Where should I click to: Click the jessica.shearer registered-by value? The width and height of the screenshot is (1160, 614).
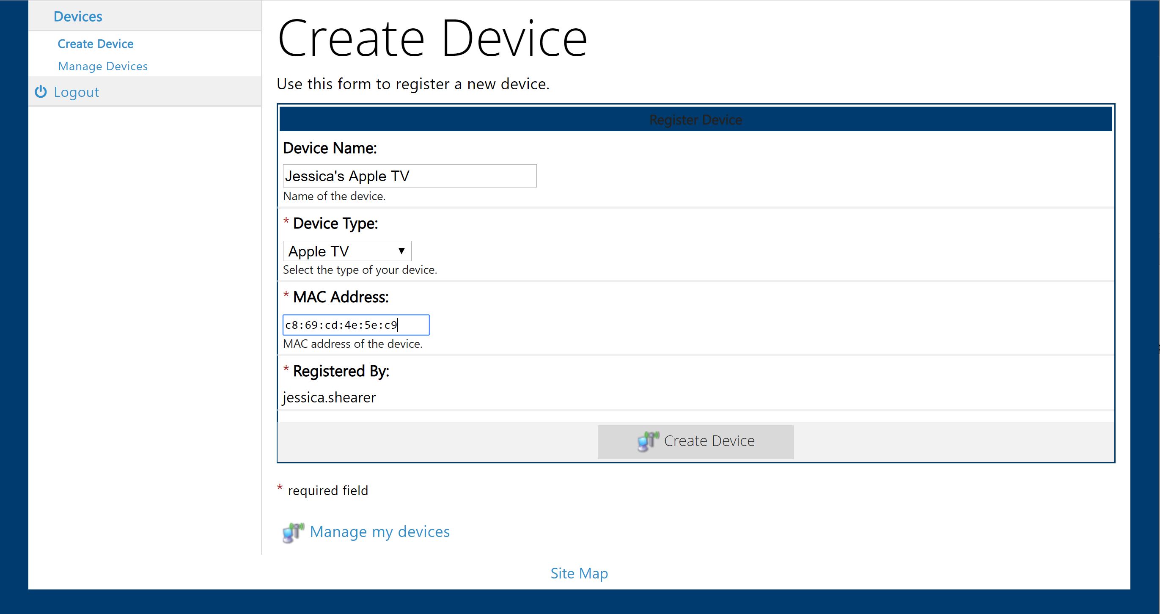[329, 397]
